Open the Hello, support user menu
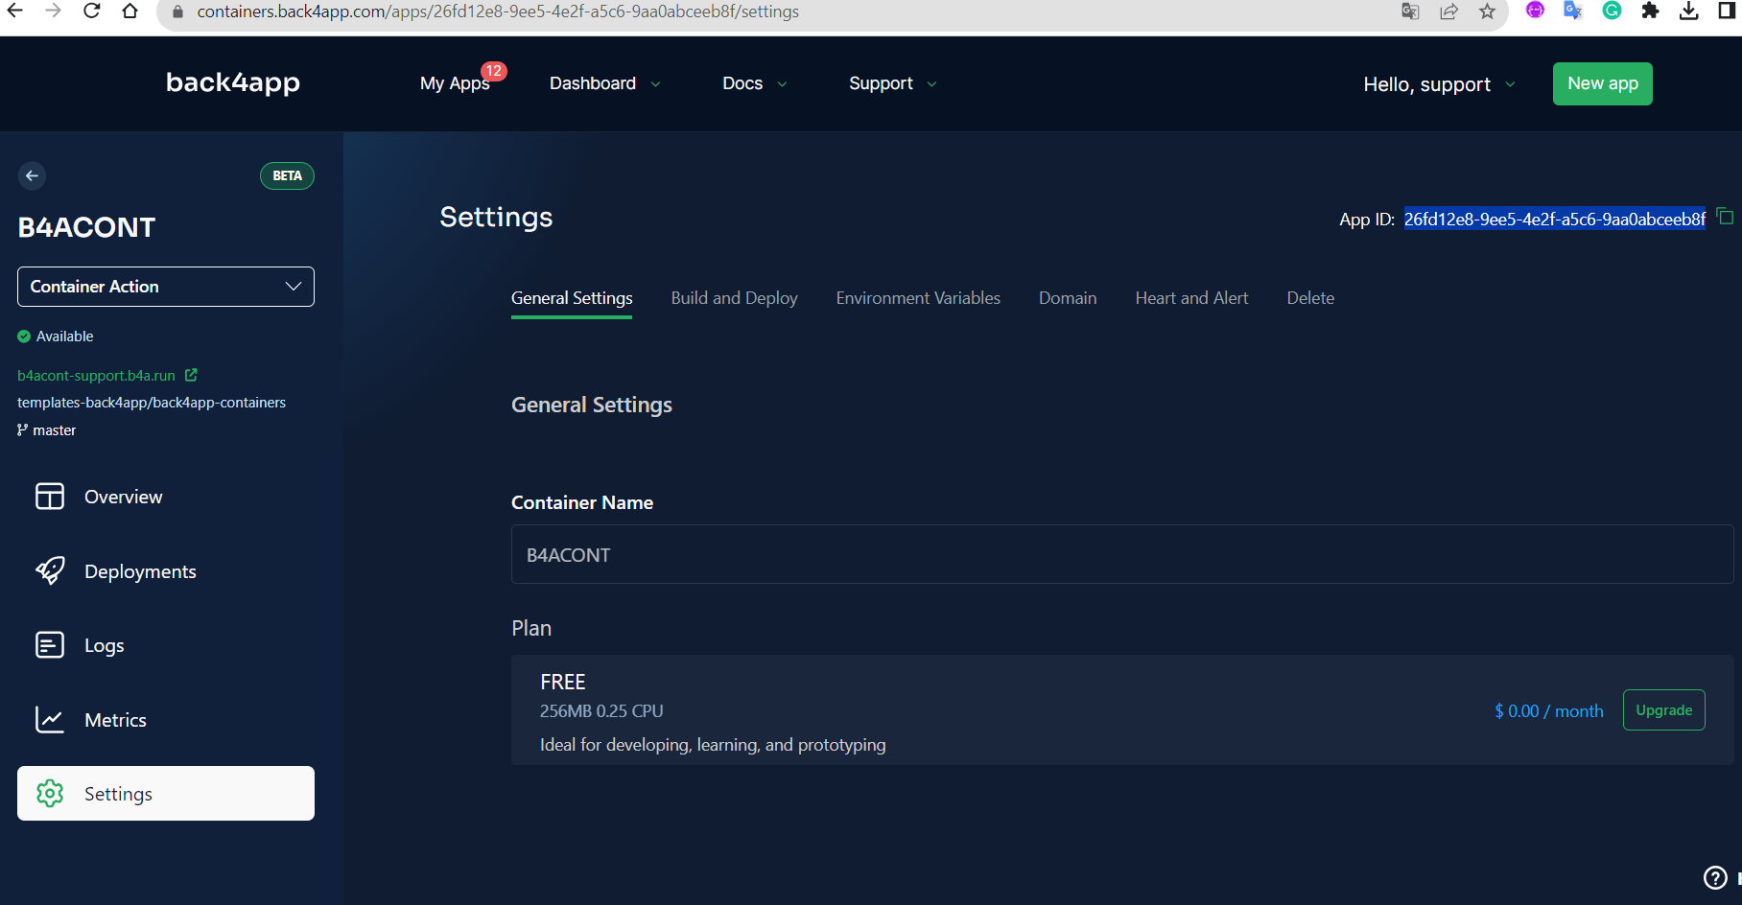1742x905 pixels. [x=1439, y=84]
